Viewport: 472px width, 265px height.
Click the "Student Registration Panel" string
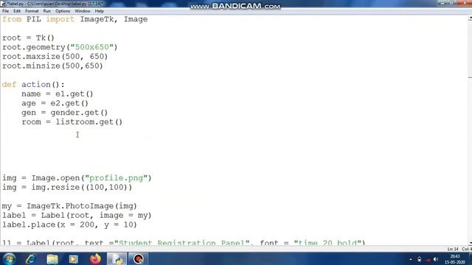182,242
